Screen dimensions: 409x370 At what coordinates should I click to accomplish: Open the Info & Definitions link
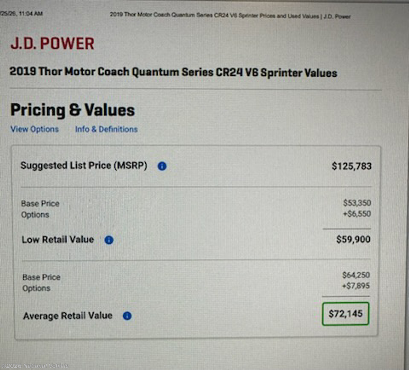click(106, 129)
